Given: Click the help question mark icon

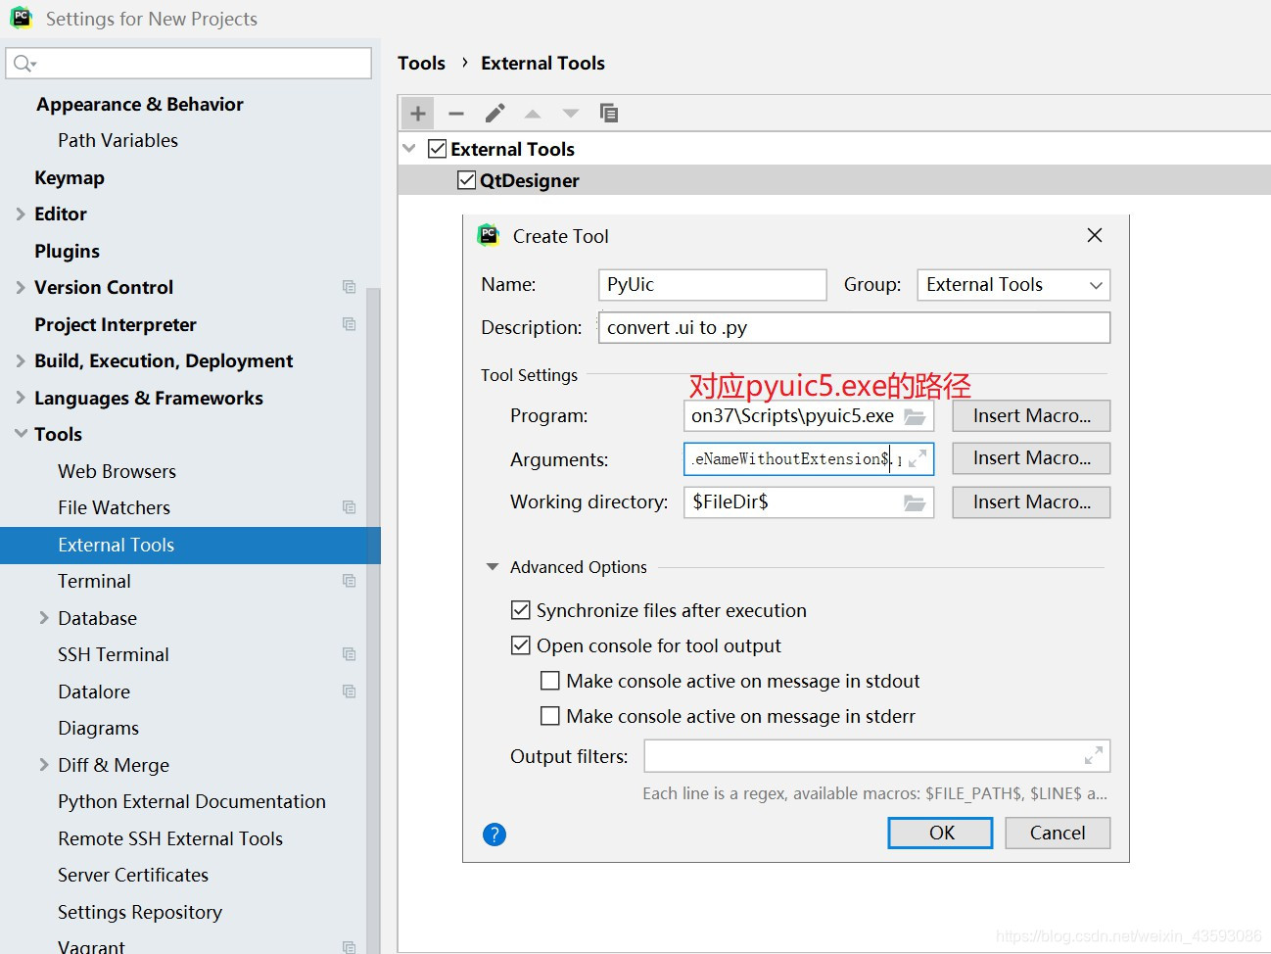Looking at the screenshot, I should click(494, 834).
